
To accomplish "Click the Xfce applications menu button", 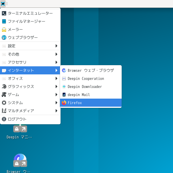I will tap(3, 4).
